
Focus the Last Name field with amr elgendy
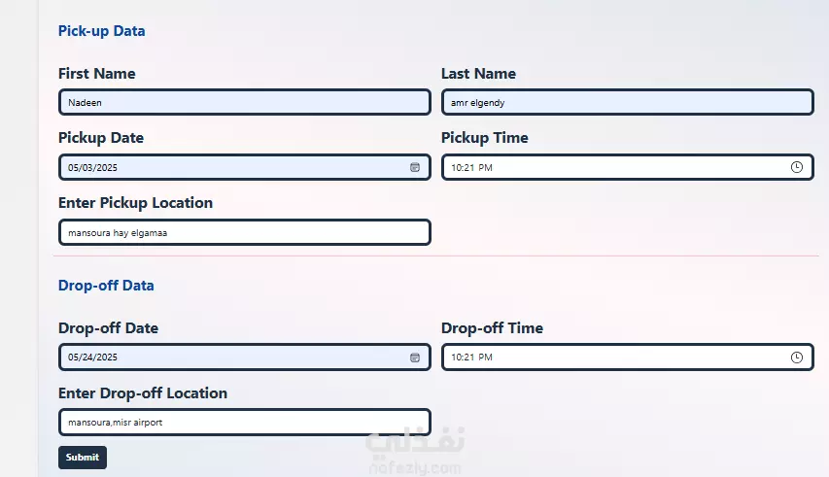click(628, 102)
